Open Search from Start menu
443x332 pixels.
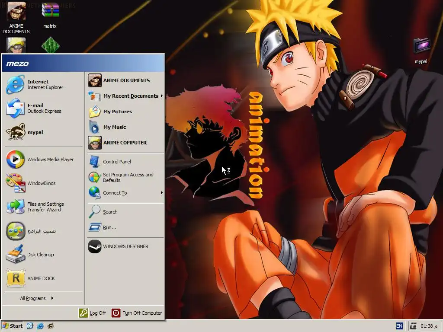(125, 212)
